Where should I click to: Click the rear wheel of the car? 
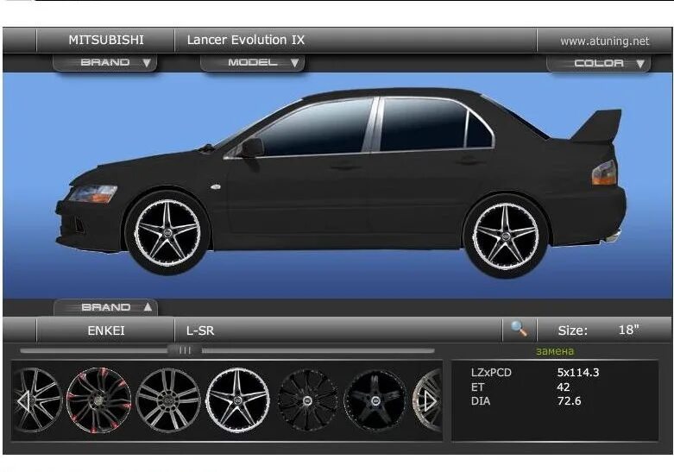pos(506,236)
